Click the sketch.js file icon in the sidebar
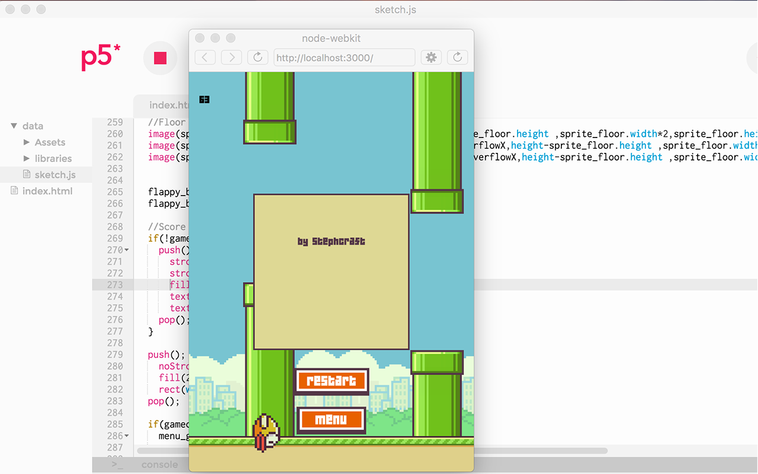Viewport: 758px width, 474px height. [27, 175]
